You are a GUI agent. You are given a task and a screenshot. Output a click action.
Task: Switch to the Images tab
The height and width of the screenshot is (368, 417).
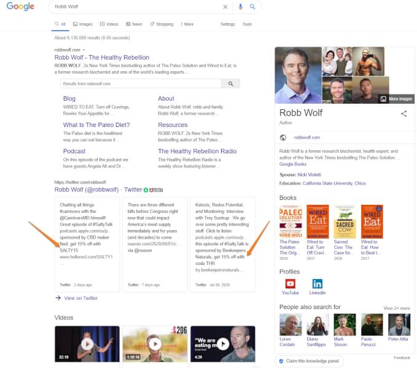tap(83, 24)
